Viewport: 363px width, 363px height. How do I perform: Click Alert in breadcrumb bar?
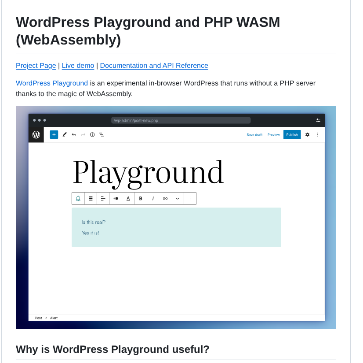tap(54, 318)
